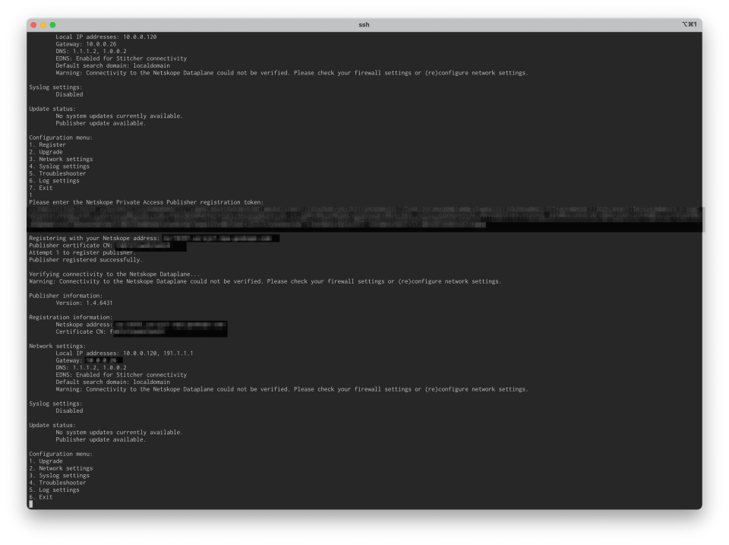Click the 'Publisher information:' heading
The width and height of the screenshot is (729, 545).
point(65,296)
